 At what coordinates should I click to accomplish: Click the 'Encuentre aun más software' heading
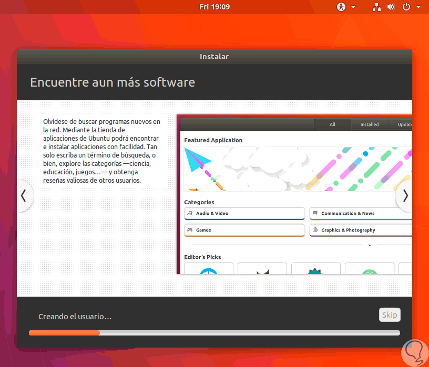click(x=113, y=82)
